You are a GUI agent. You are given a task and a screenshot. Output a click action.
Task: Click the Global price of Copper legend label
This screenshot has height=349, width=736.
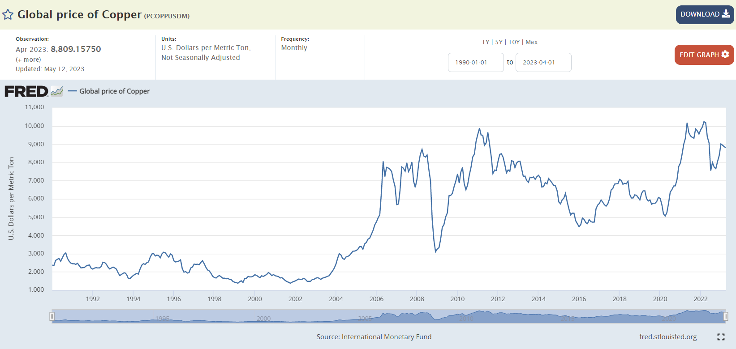pos(114,91)
